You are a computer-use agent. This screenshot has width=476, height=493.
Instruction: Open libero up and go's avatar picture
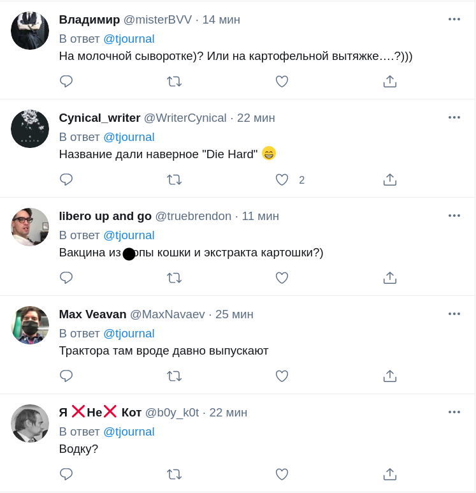[x=30, y=227]
